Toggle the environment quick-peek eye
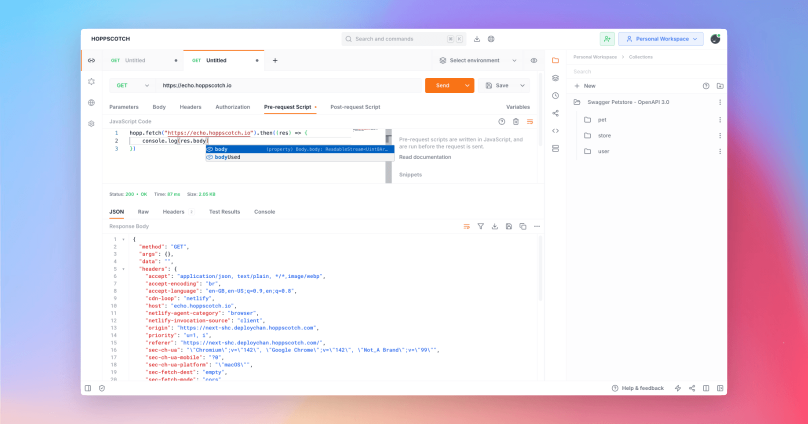The image size is (808, 424). tap(534, 60)
